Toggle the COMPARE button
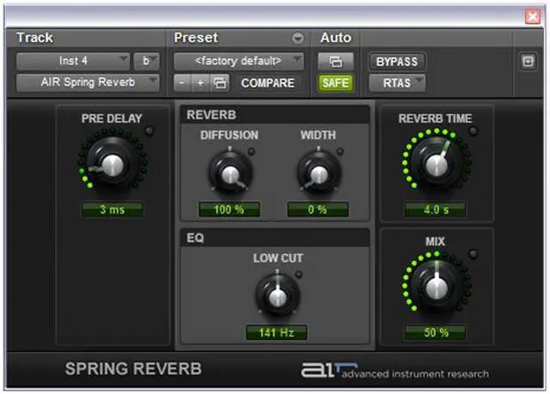The width and height of the screenshot is (550, 394). (x=267, y=83)
